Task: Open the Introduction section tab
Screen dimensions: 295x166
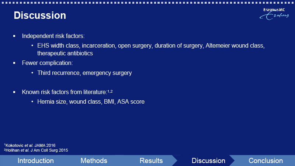Action: pyautogui.click(x=35, y=161)
